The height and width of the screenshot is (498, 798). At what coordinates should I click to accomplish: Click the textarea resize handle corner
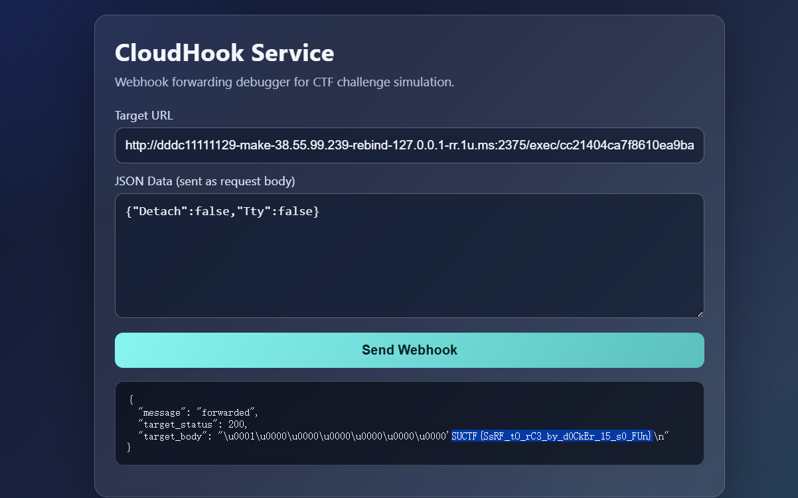tap(699, 313)
